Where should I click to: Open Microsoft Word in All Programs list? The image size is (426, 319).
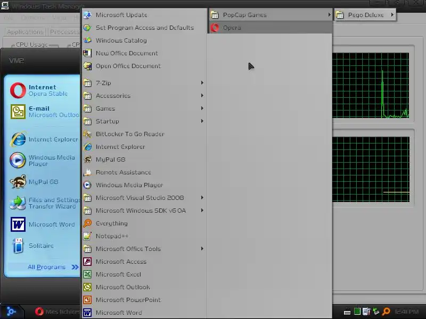144,313
